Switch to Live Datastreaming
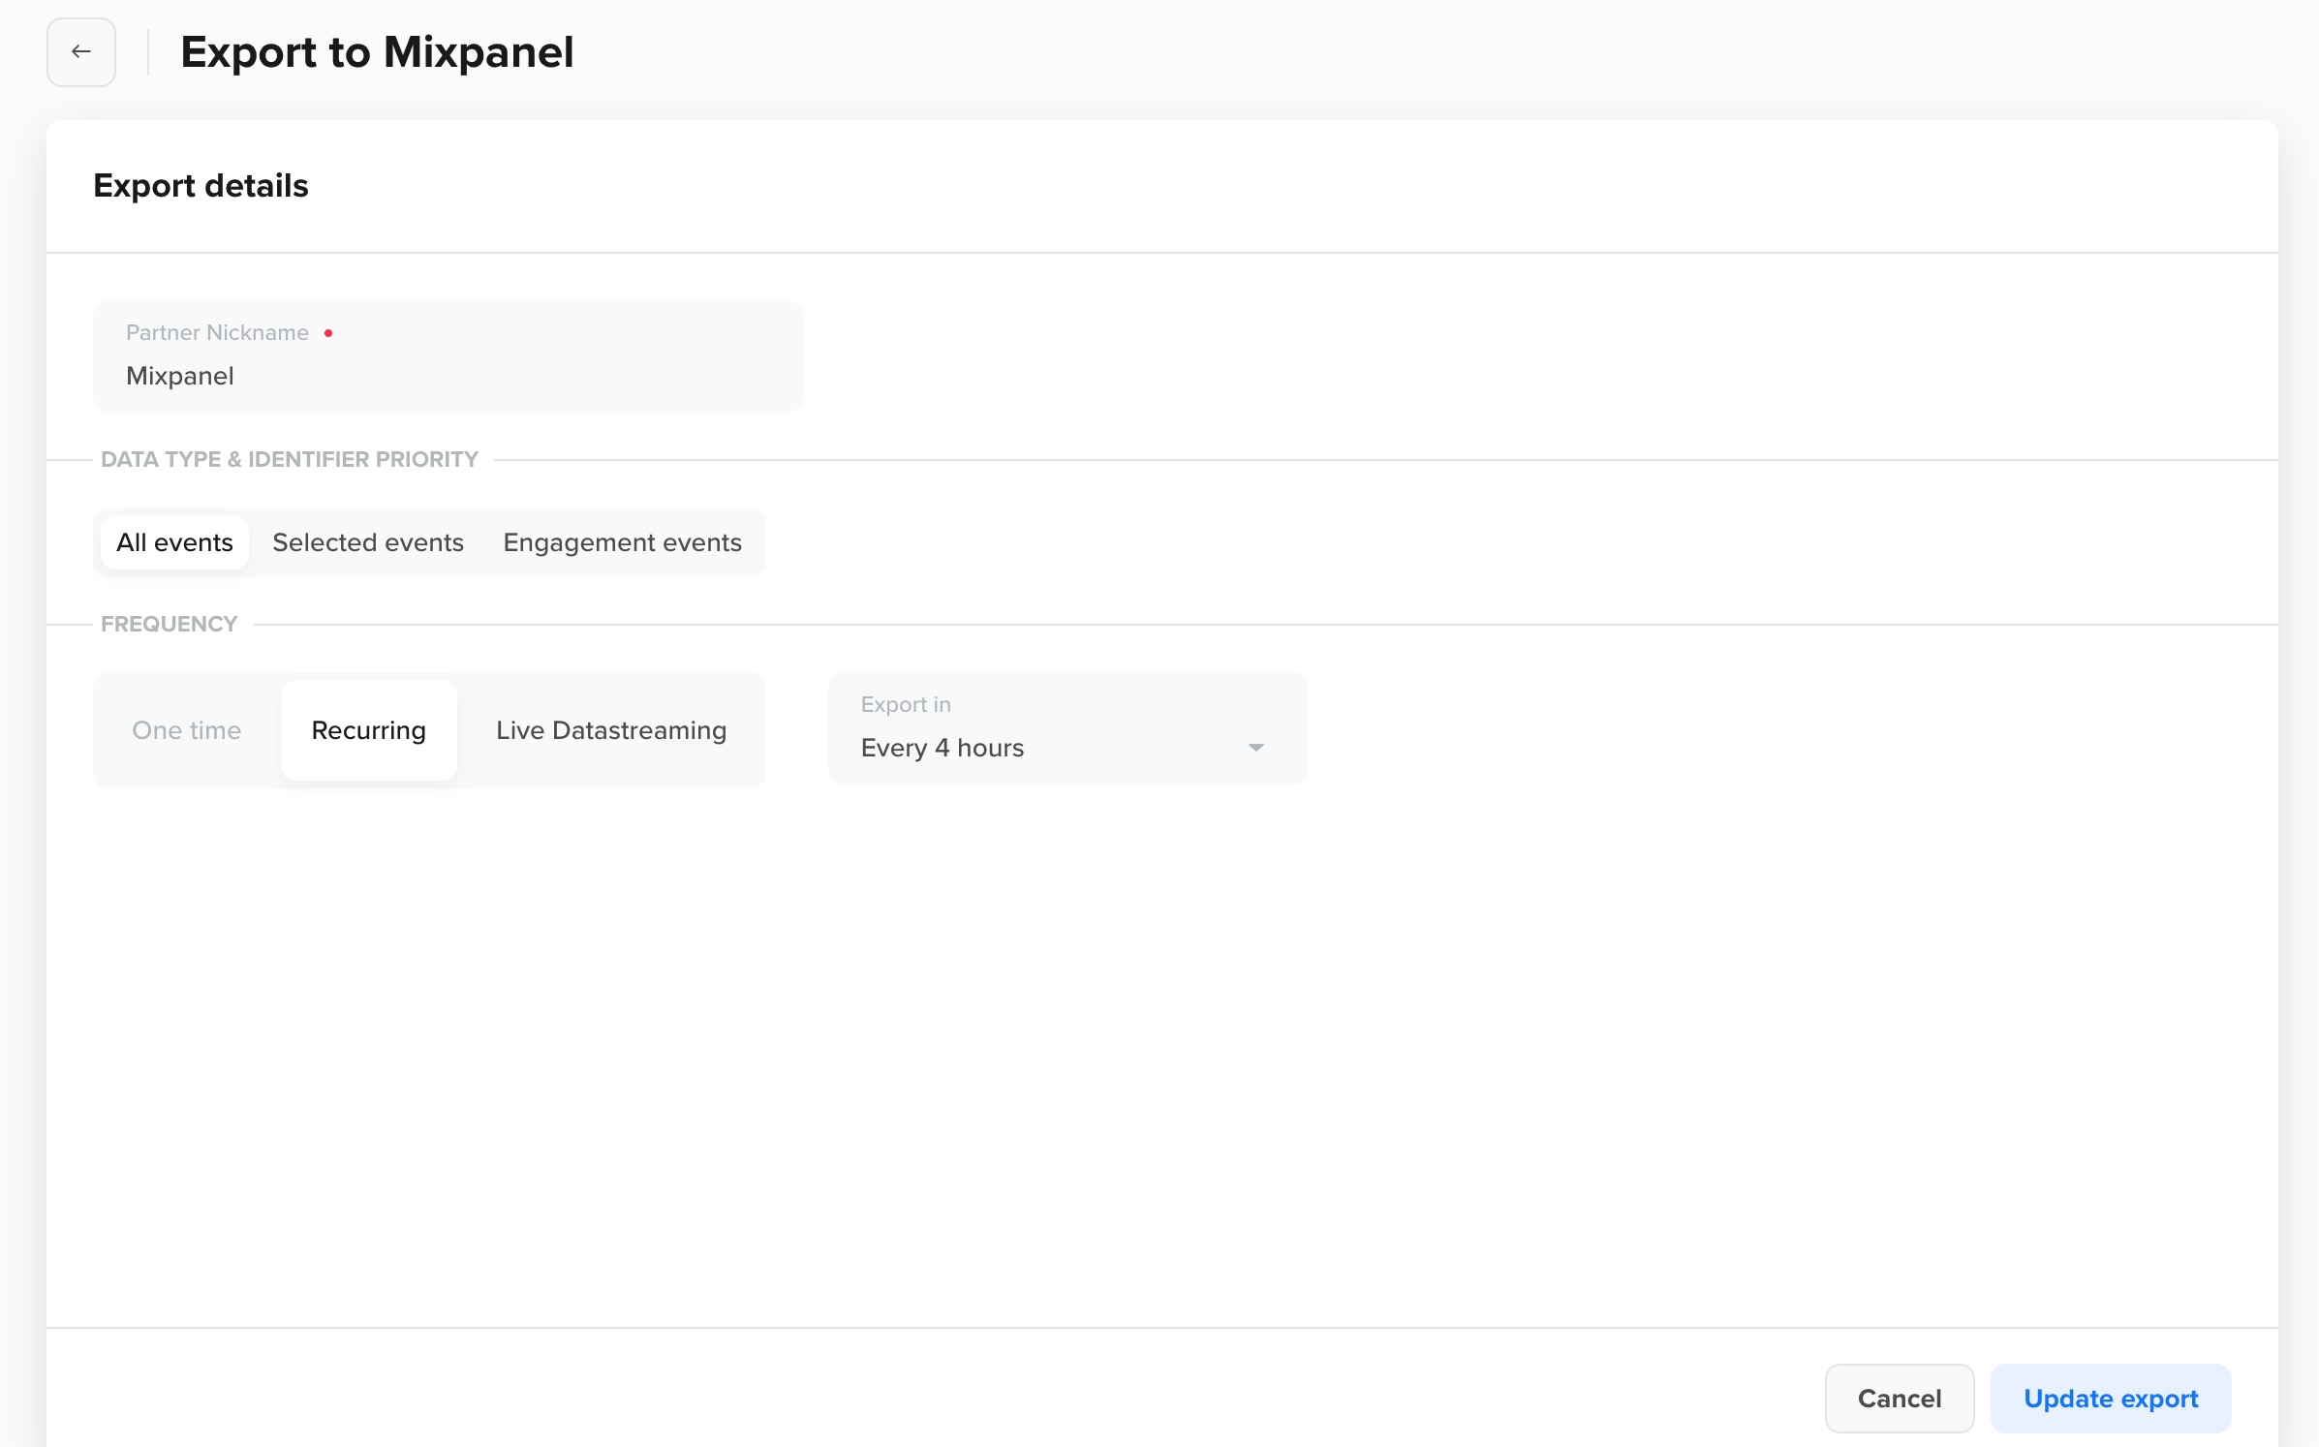 [x=611, y=730]
